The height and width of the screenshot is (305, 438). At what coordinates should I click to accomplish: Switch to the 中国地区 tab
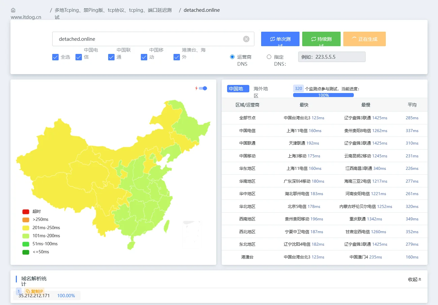[x=238, y=89]
